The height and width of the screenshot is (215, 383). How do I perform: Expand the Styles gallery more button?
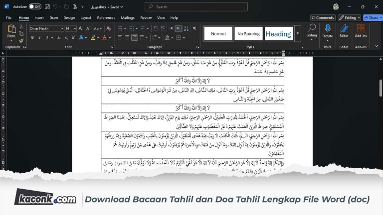click(x=298, y=33)
